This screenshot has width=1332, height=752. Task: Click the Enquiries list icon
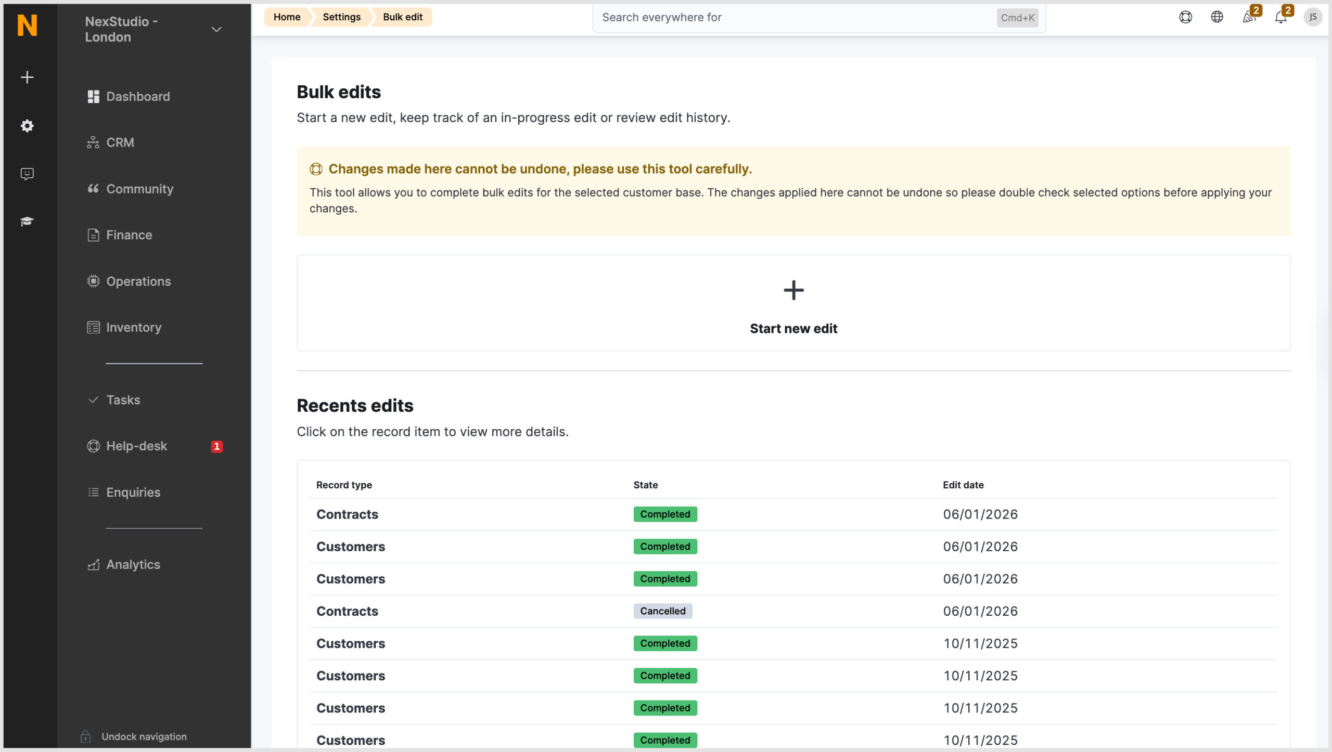[x=93, y=492]
